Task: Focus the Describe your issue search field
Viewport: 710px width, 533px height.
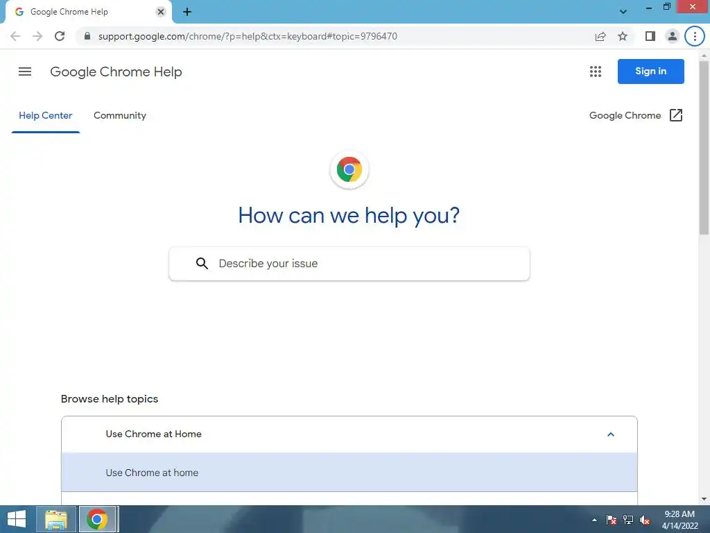Action: 349,263
